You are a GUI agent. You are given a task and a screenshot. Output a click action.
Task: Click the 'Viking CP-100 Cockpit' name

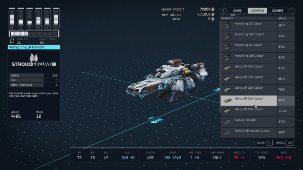249,67
